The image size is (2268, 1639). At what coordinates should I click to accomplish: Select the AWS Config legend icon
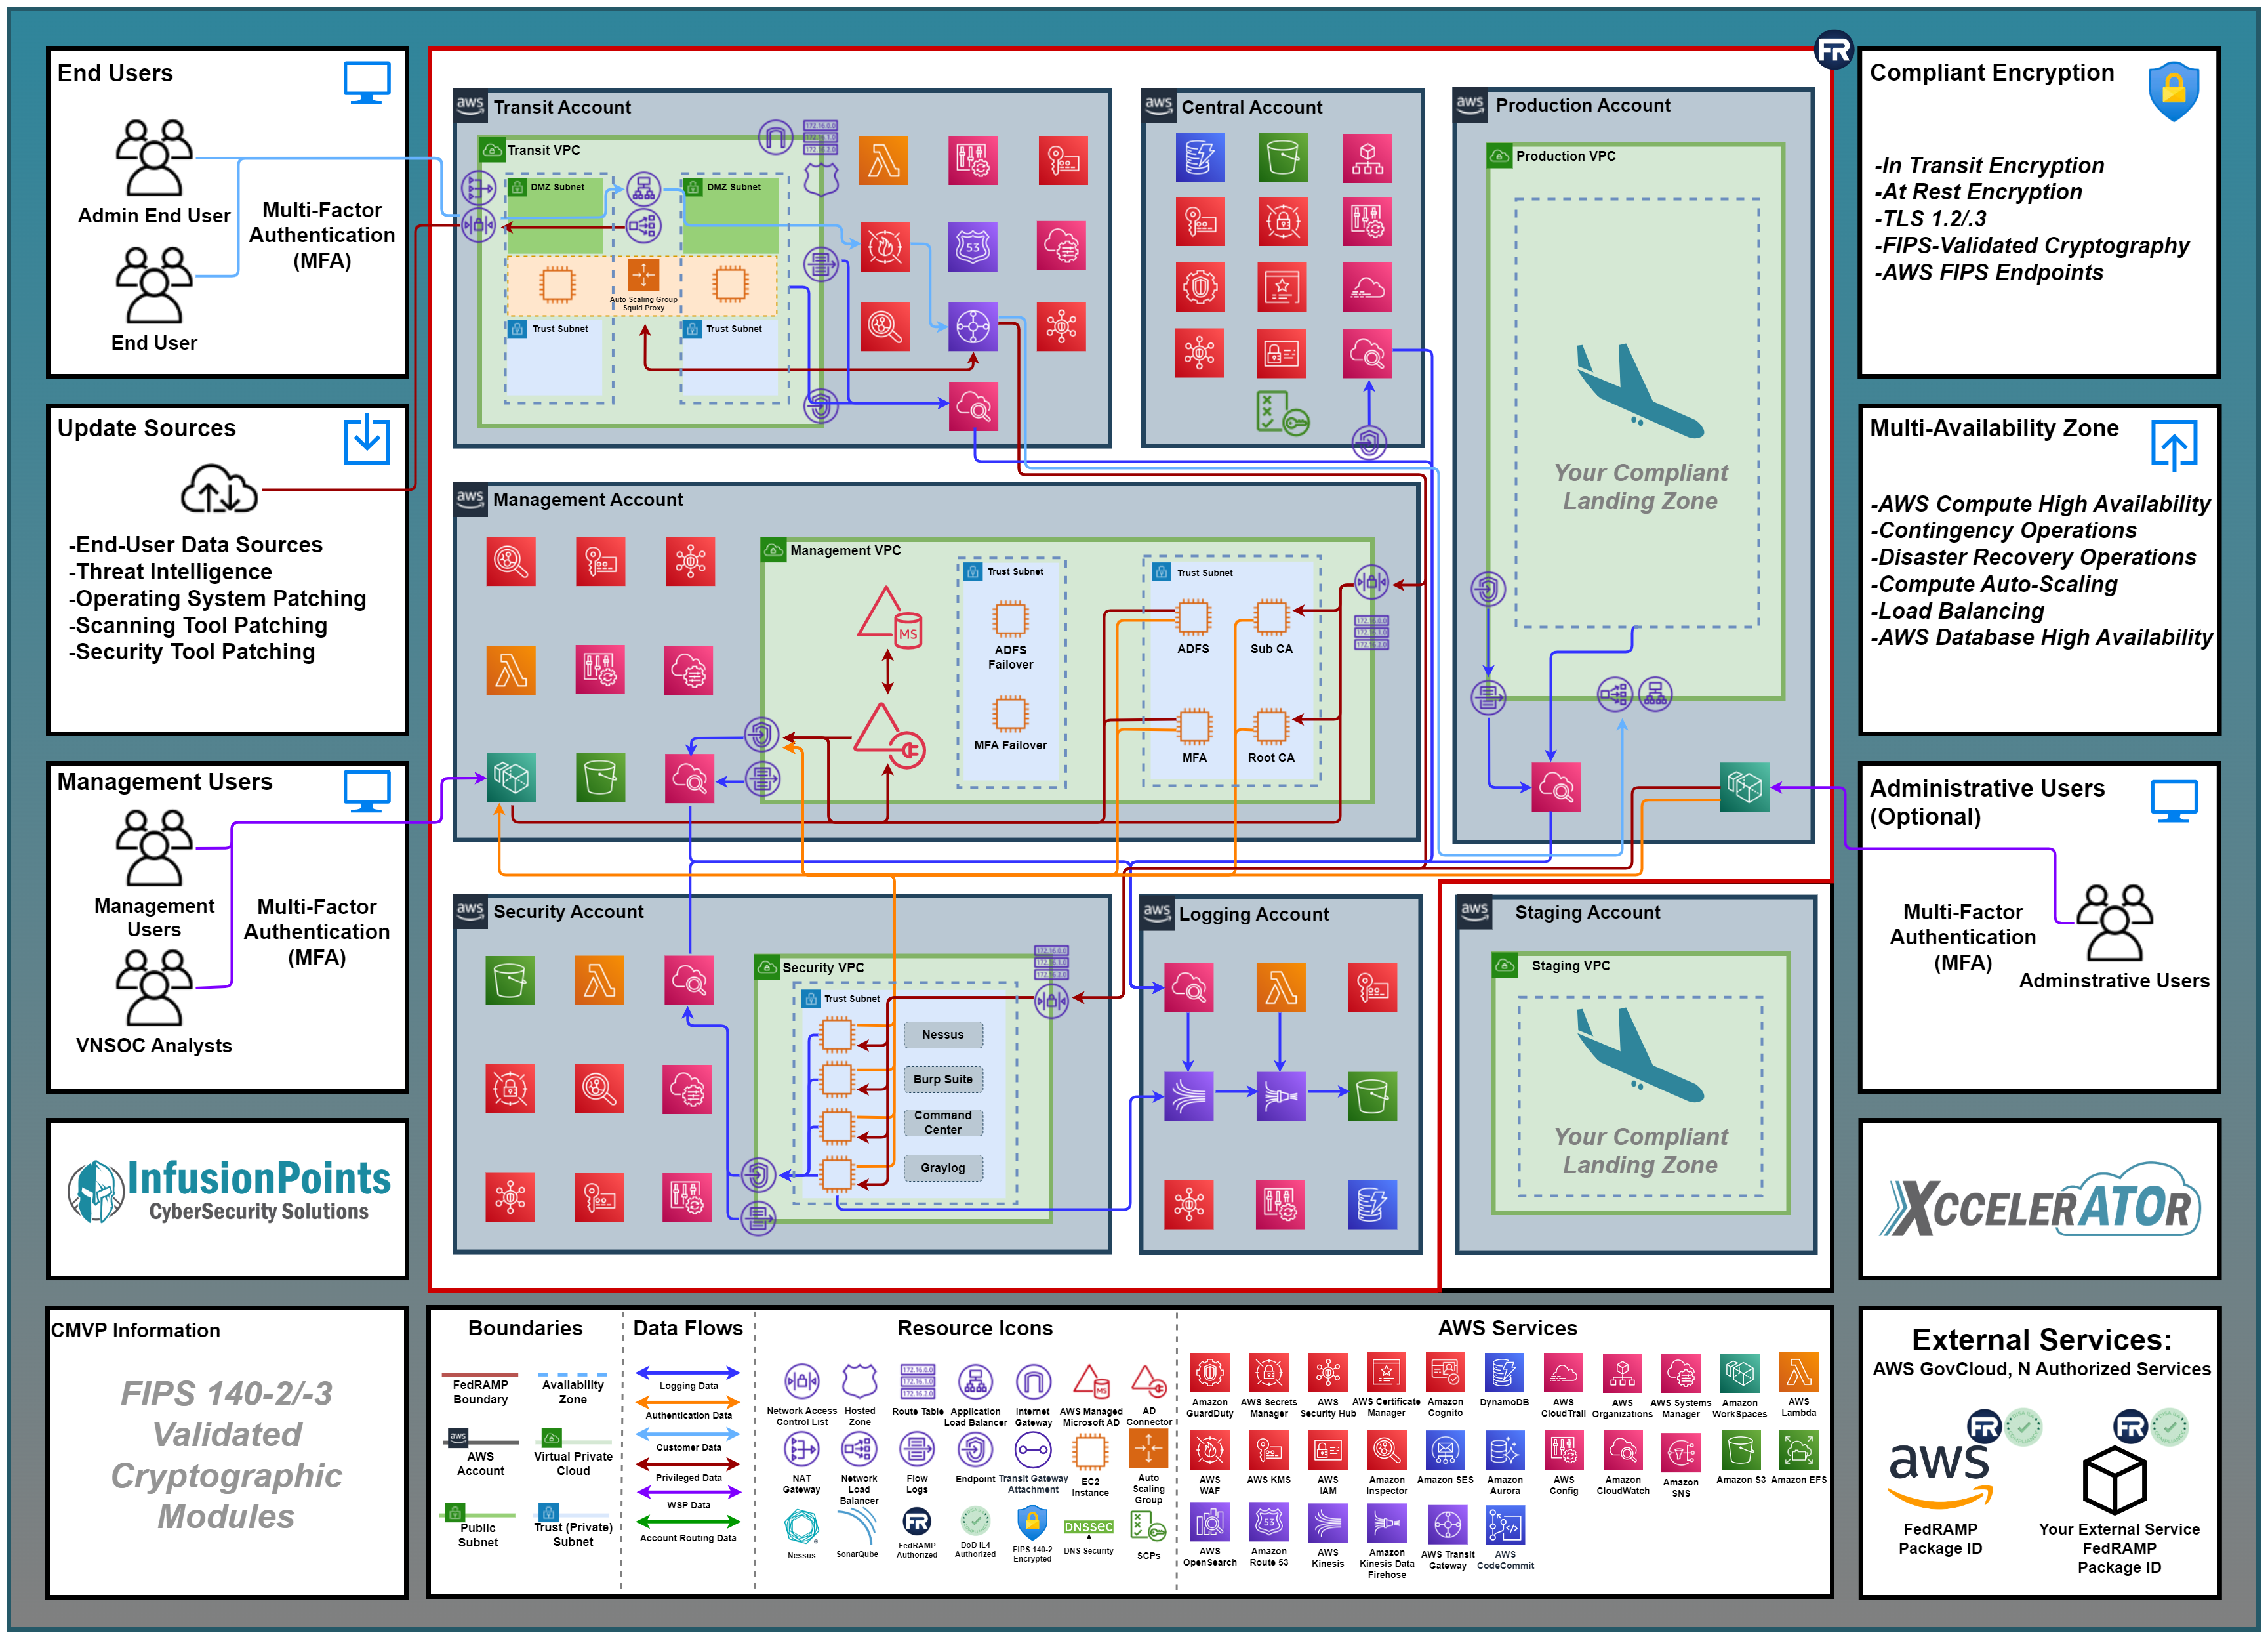click(1563, 1450)
